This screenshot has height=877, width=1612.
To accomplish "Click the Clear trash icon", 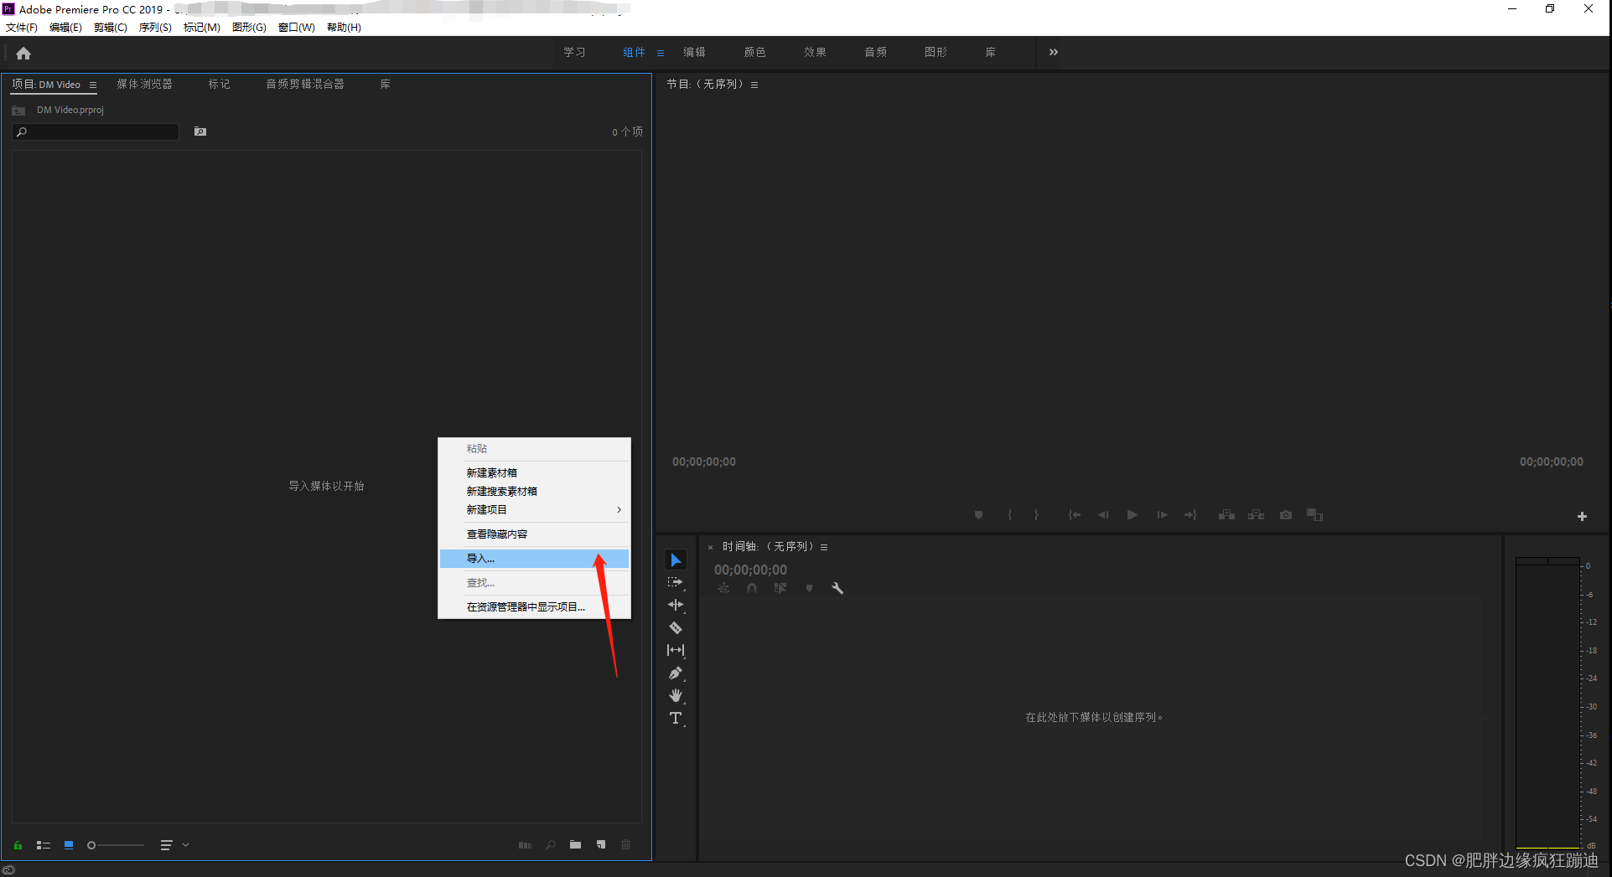I will coord(625,844).
